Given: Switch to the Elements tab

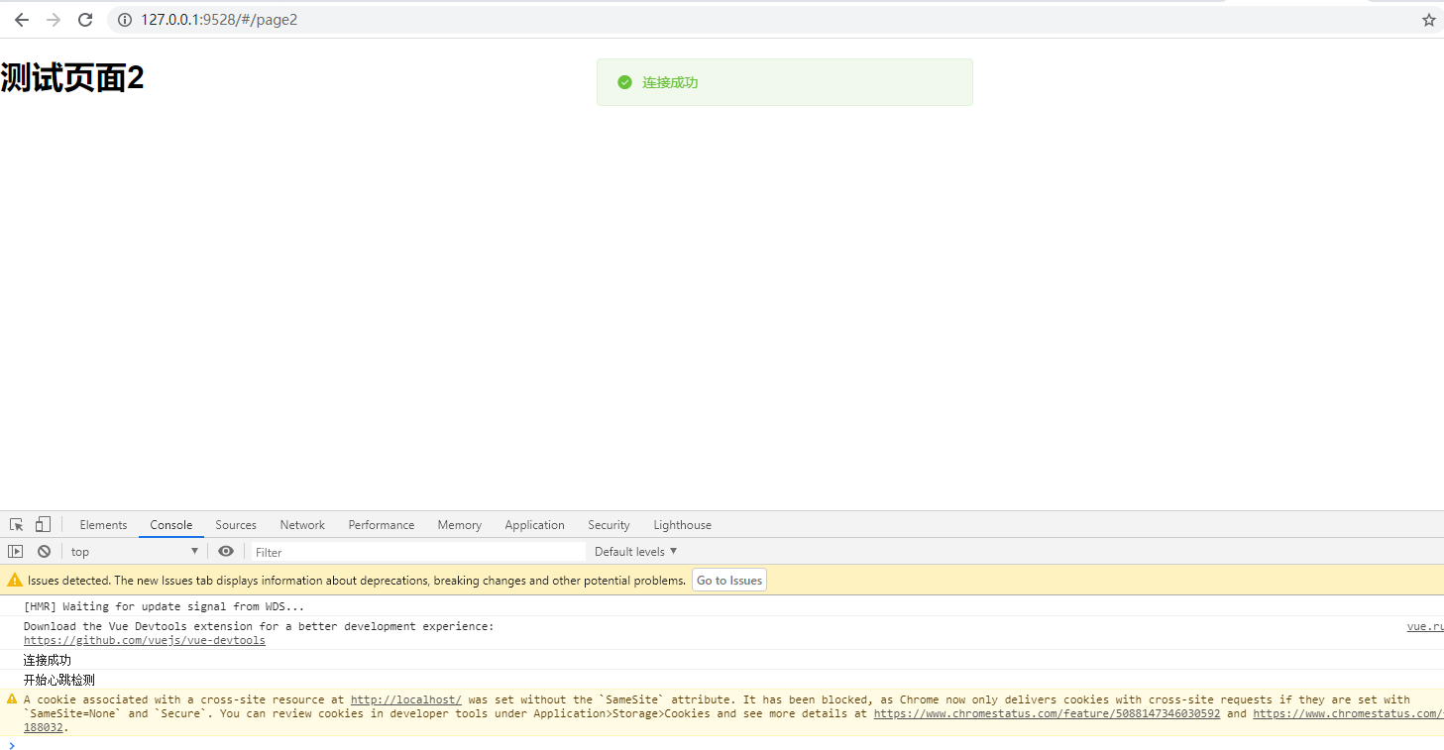Looking at the screenshot, I should pyautogui.click(x=103, y=524).
